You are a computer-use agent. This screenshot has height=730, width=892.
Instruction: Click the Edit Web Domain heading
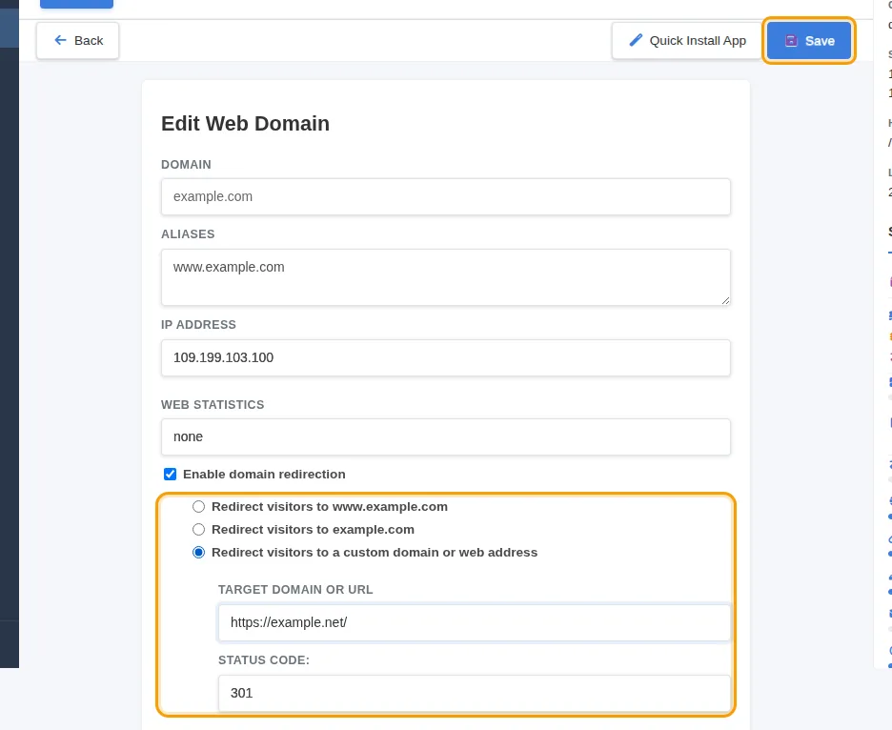point(245,124)
